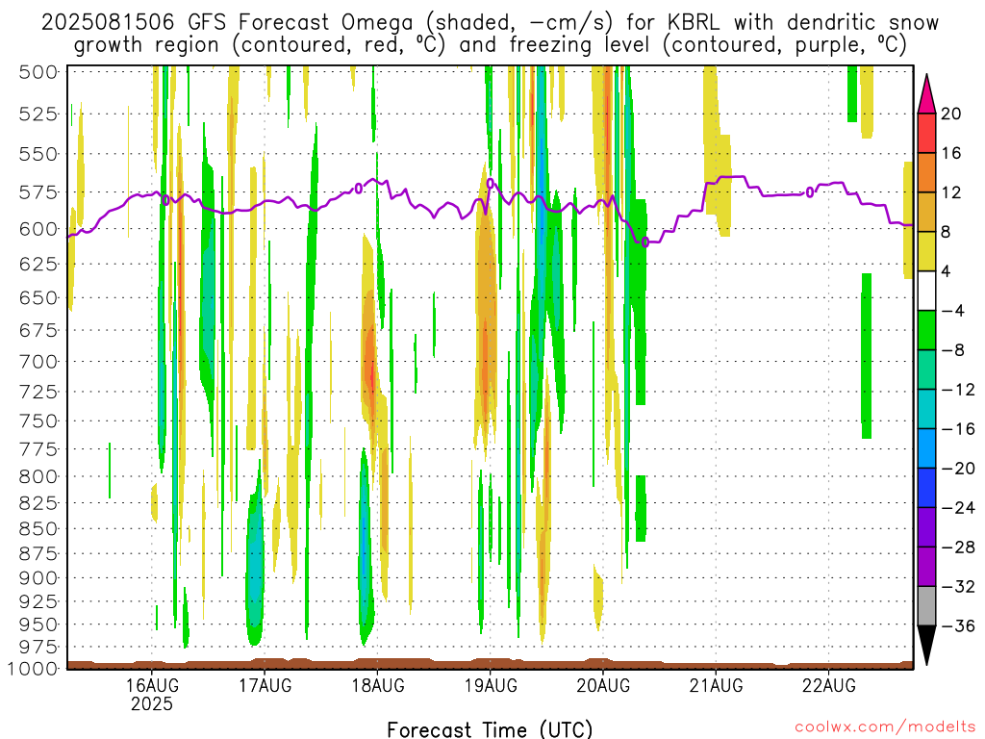Click the red colorbar segment below 20

coord(926,133)
